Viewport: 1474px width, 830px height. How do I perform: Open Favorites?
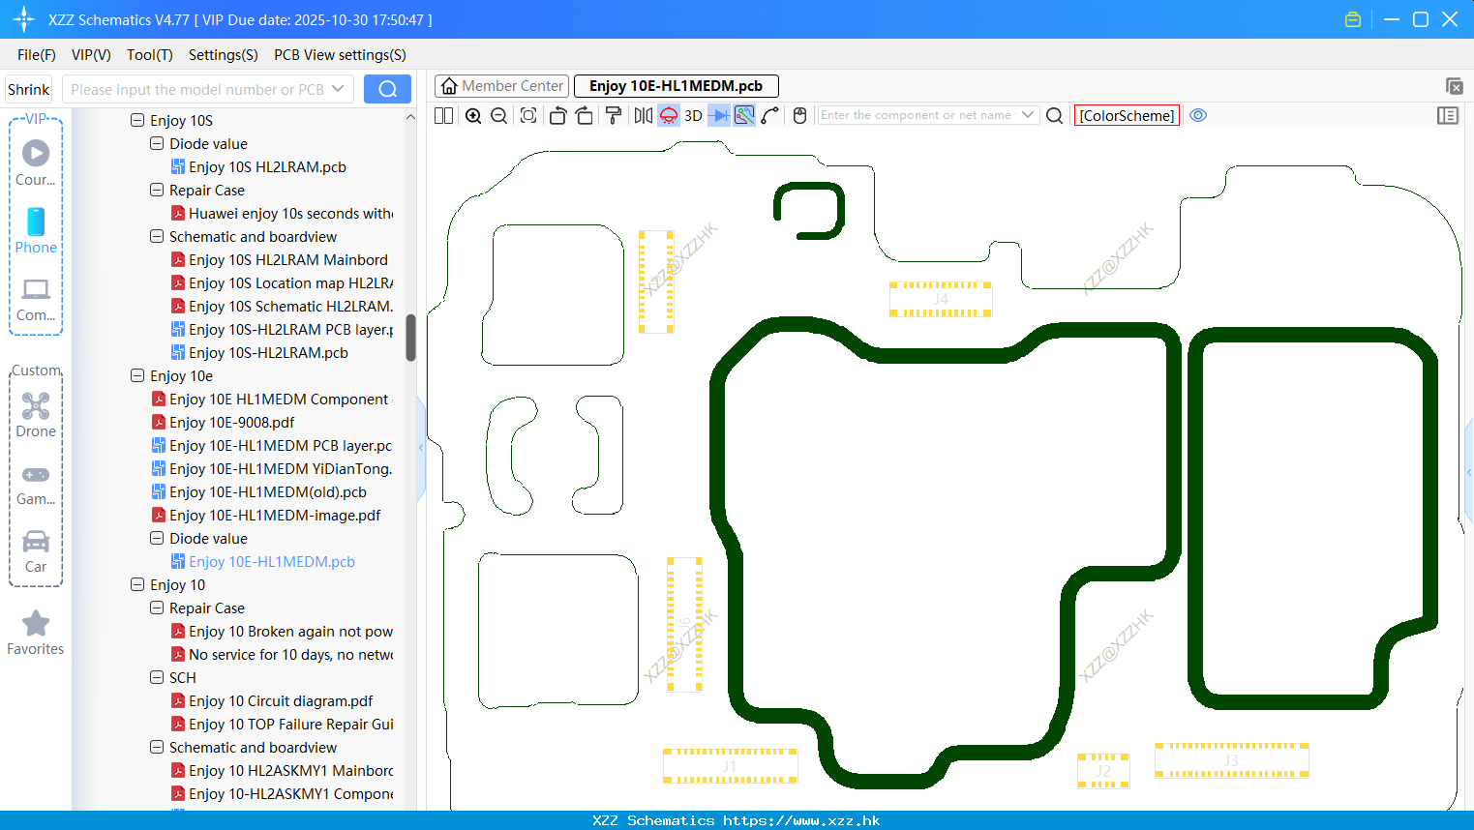click(x=36, y=633)
